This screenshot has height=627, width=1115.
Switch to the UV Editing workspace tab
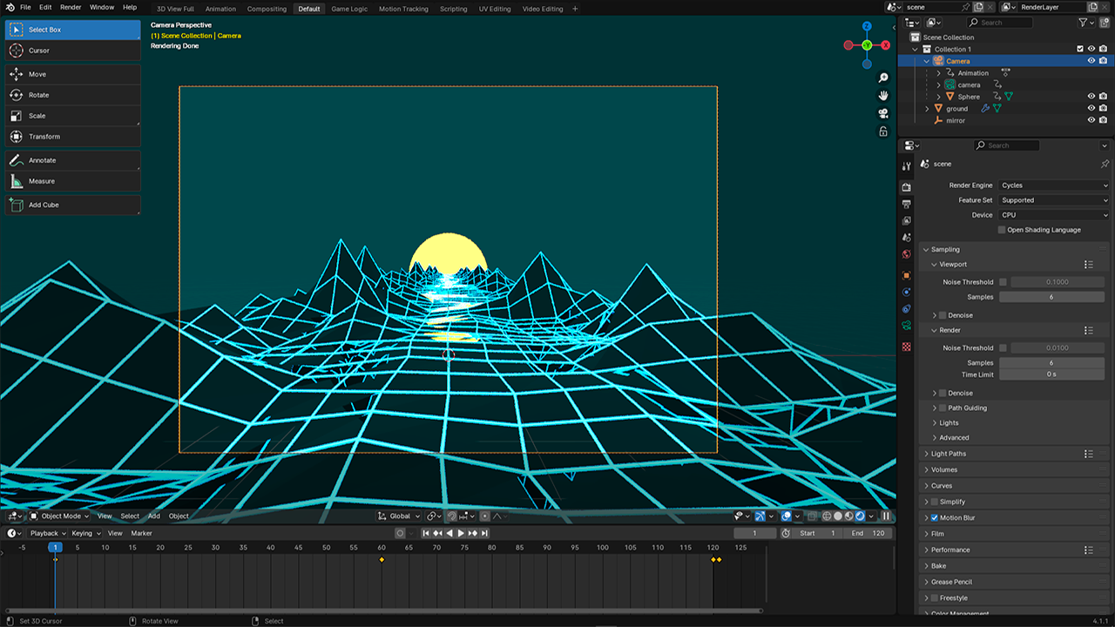click(x=495, y=9)
